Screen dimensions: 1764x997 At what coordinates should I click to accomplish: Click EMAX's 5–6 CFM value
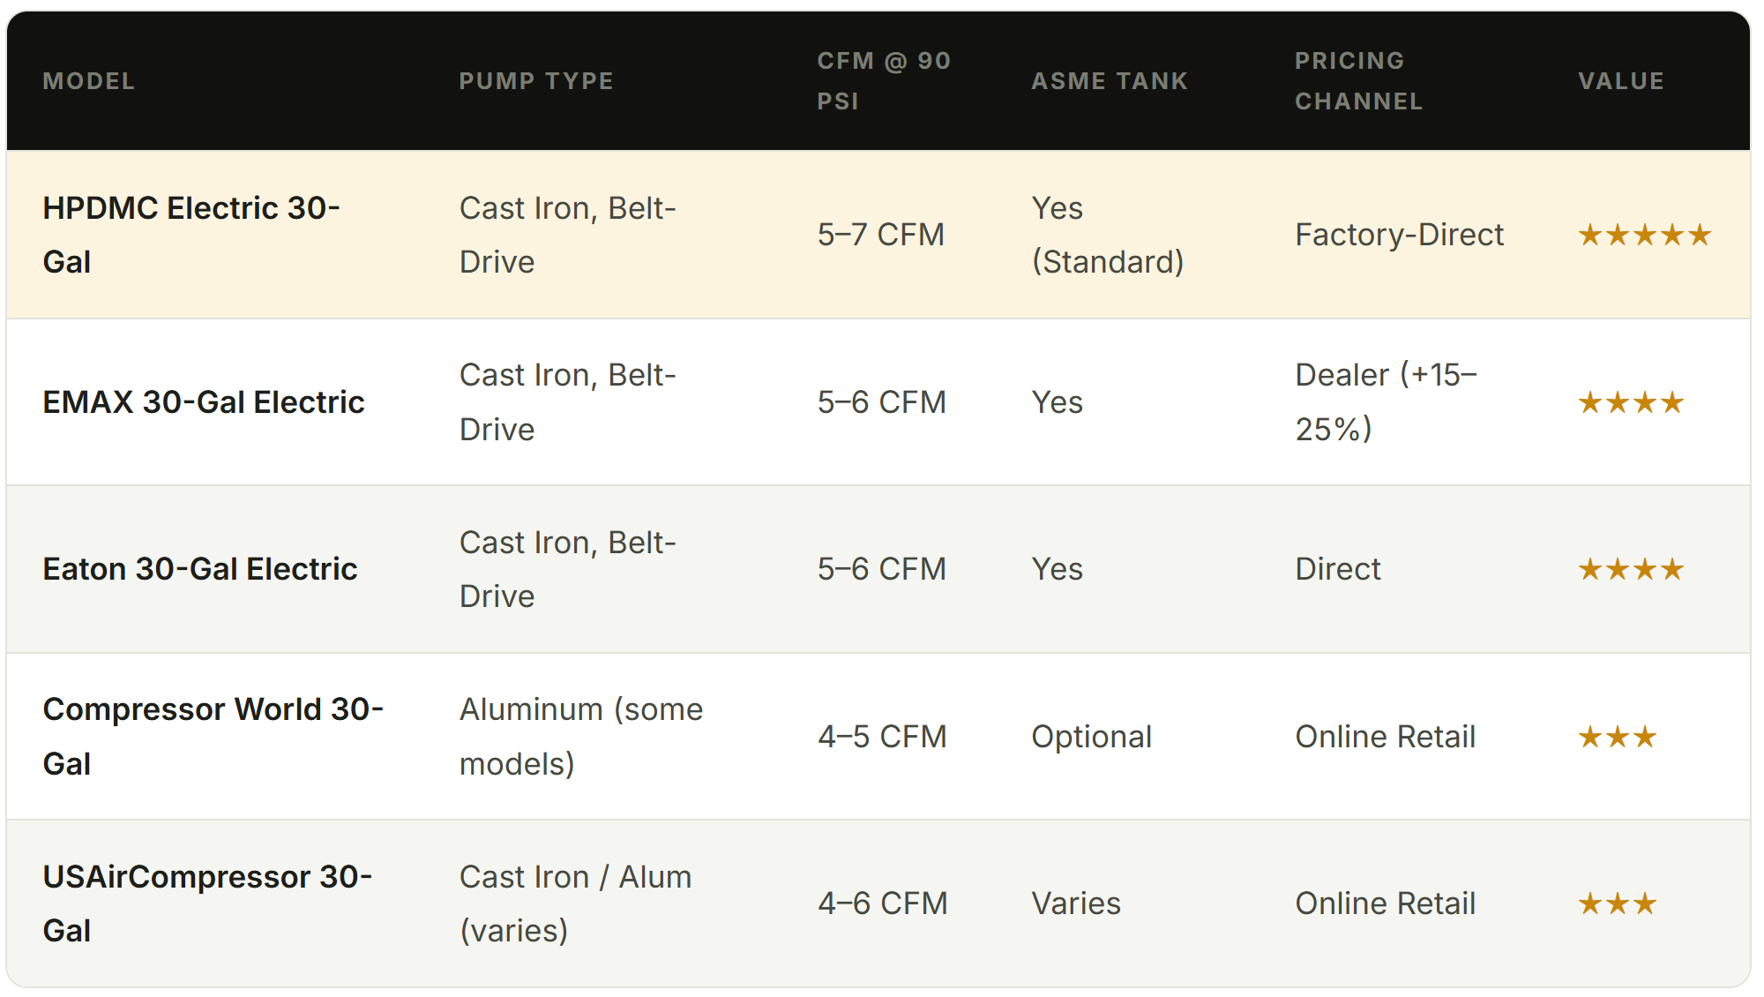(x=882, y=402)
